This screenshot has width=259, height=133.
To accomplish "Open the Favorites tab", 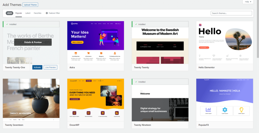I will [37, 13].
